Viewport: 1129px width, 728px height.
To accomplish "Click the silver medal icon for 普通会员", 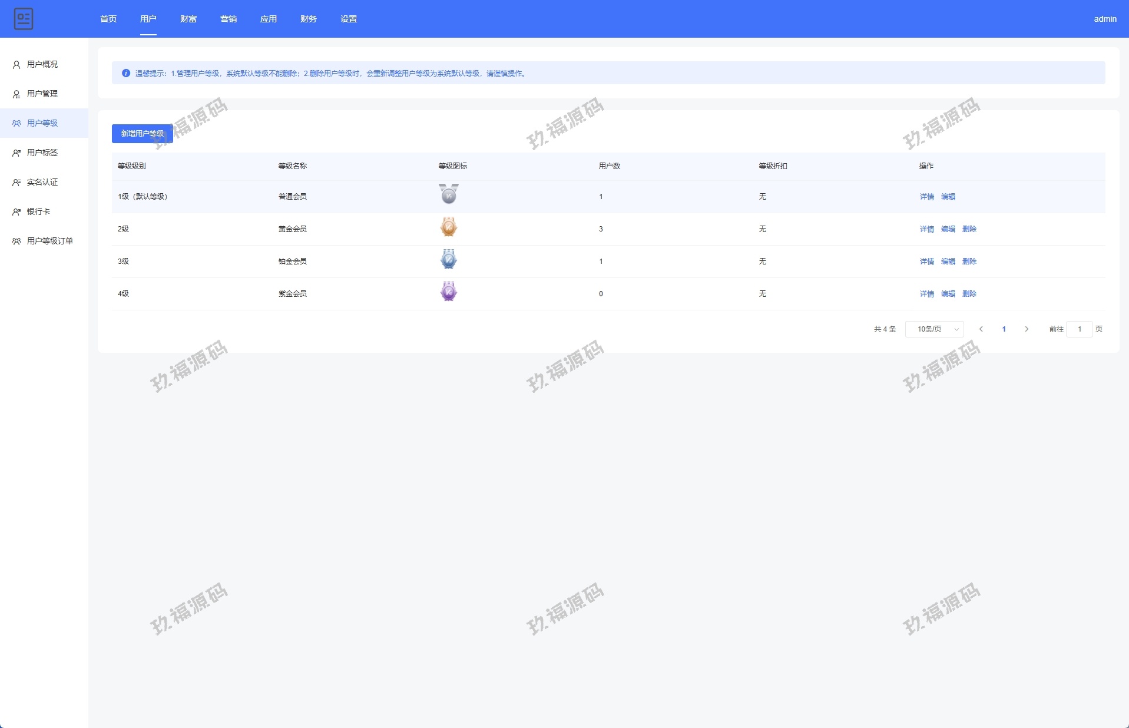I will pyautogui.click(x=448, y=194).
